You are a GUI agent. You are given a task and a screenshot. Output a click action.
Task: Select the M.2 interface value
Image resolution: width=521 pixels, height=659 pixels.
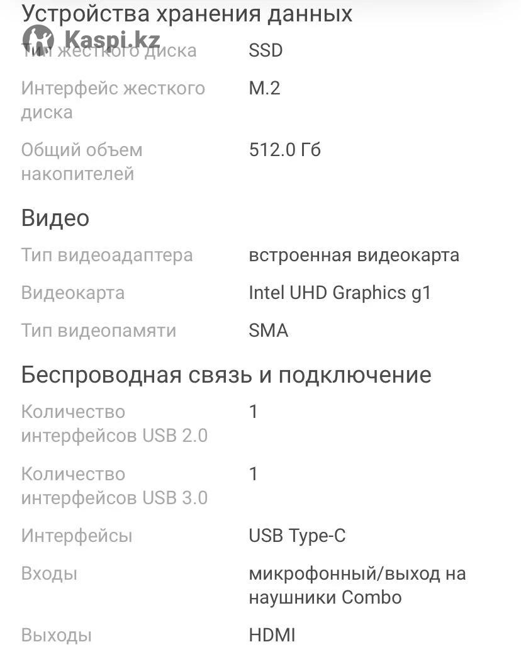pyautogui.click(x=265, y=88)
